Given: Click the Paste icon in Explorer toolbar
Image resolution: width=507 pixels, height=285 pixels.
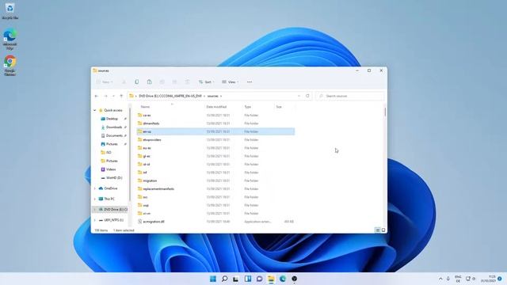Looking at the screenshot, I should point(149,82).
